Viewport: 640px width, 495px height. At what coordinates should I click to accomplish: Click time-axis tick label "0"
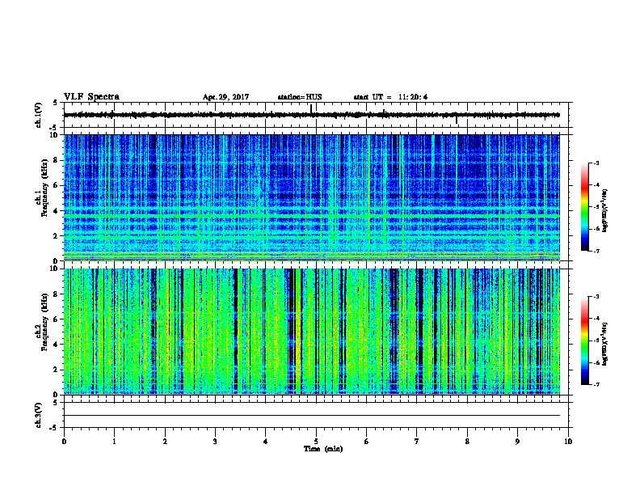64,442
